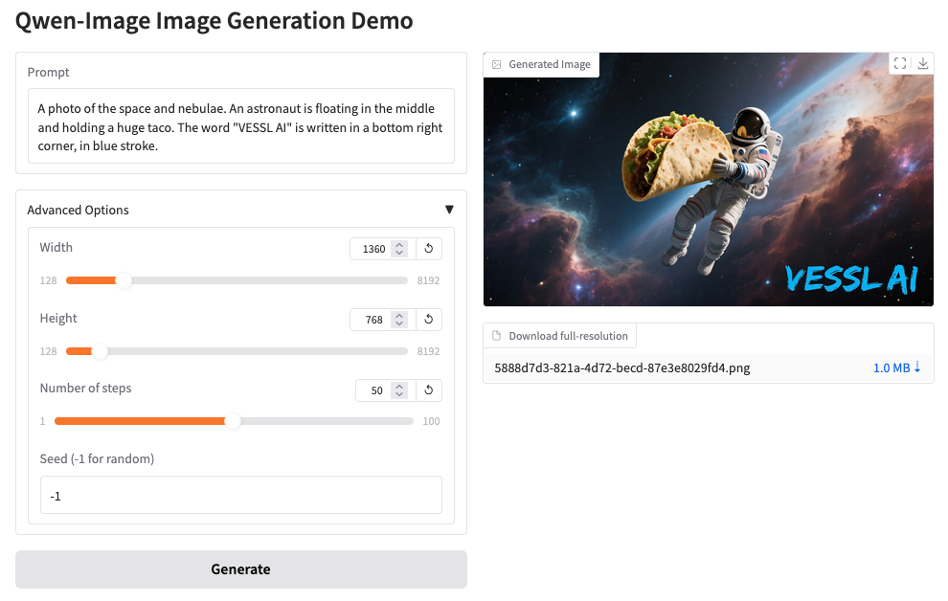Click the Download full-resolution label

click(568, 336)
